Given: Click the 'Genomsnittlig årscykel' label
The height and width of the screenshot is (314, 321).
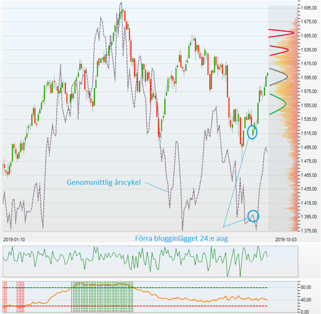Looking at the screenshot, I should tap(103, 182).
